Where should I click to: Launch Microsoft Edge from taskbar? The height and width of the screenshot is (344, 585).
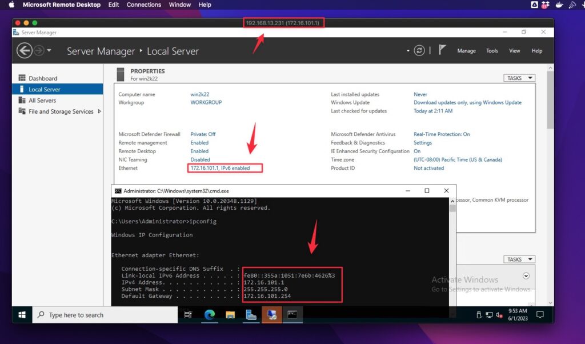click(209, 315)
